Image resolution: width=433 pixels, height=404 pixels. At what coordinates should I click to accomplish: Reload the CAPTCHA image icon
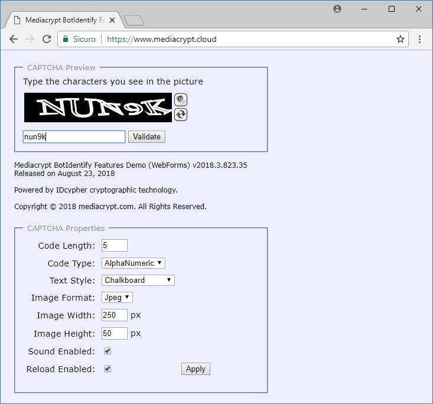click(181, 114)
